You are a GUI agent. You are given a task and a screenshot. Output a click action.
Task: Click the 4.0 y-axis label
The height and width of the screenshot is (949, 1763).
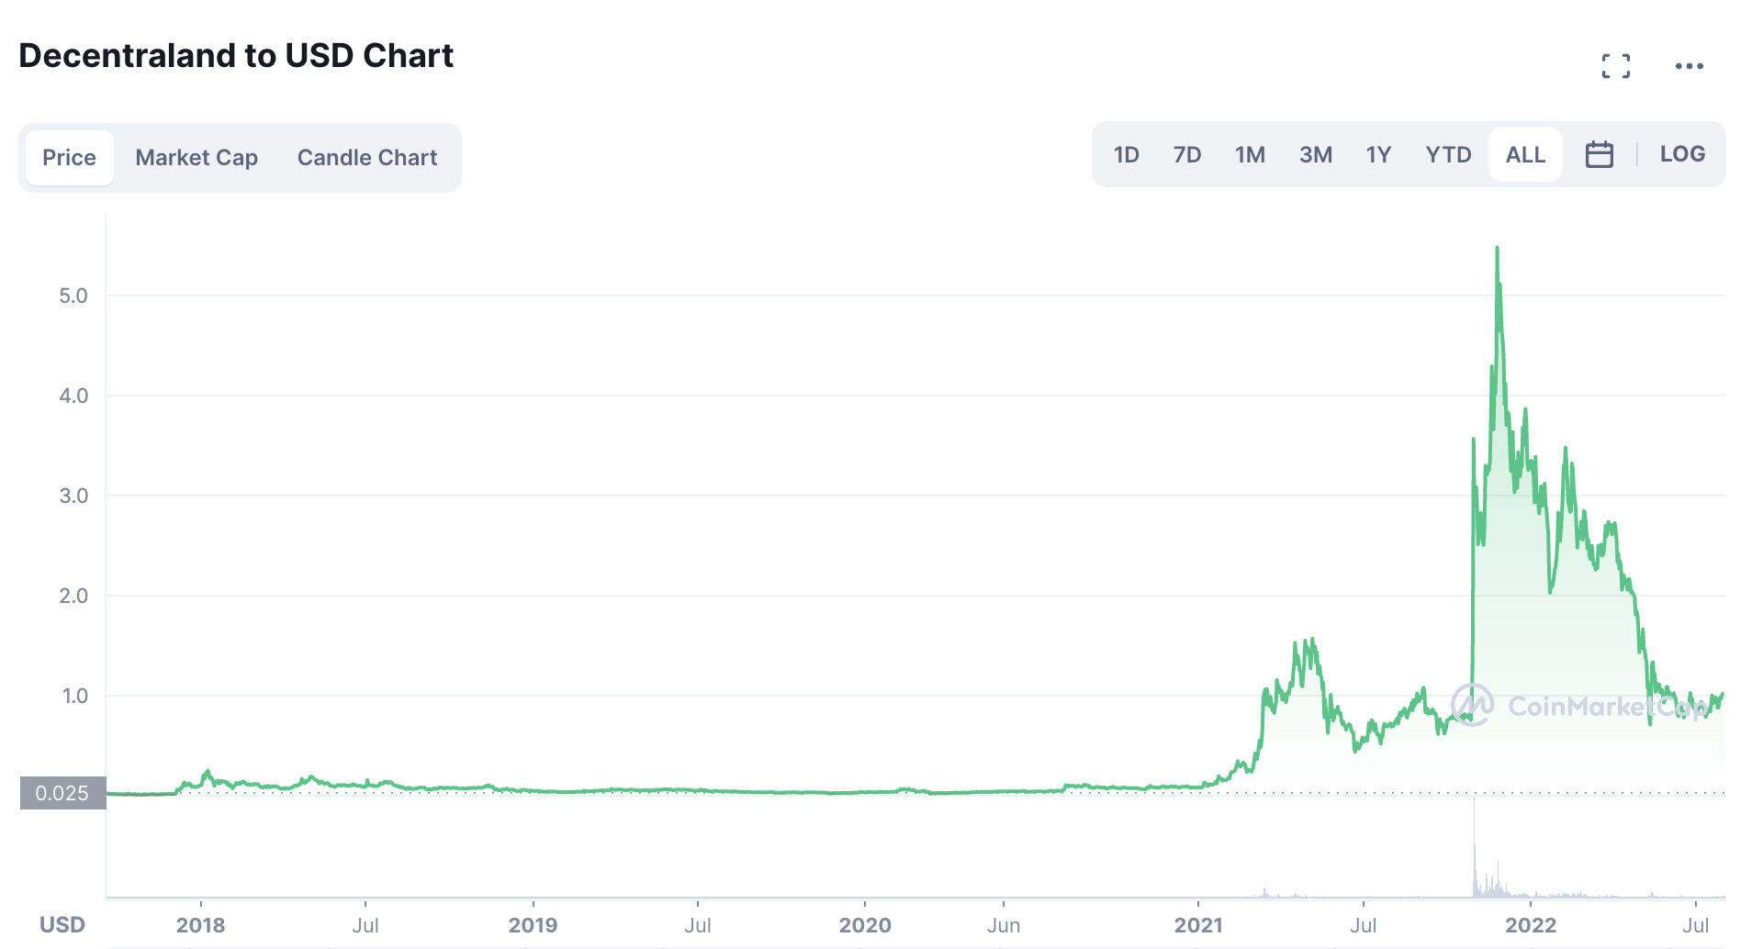[73, 396]
